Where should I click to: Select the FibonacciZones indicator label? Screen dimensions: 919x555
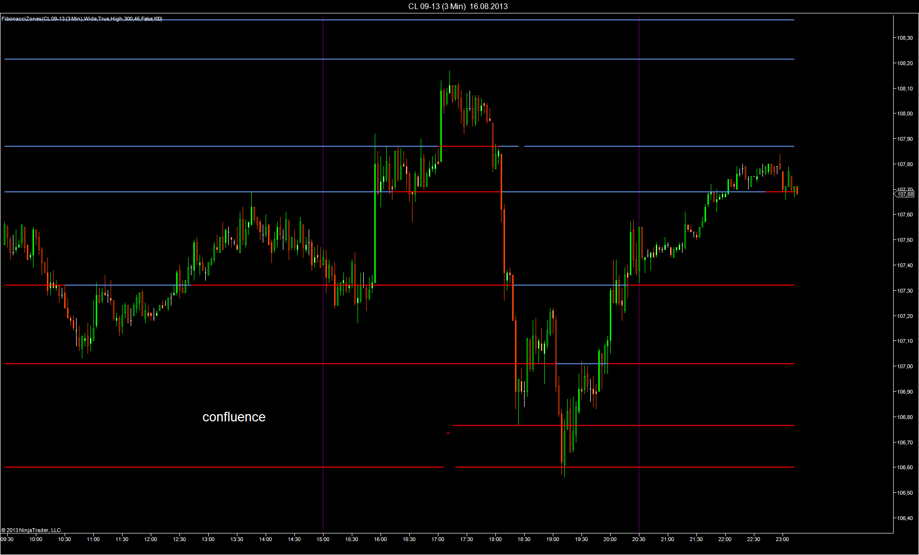(x=82, y=19)
